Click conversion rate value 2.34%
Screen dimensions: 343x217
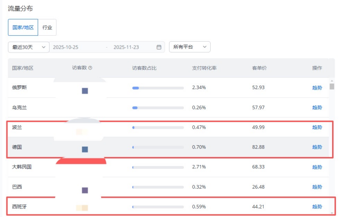199,88
